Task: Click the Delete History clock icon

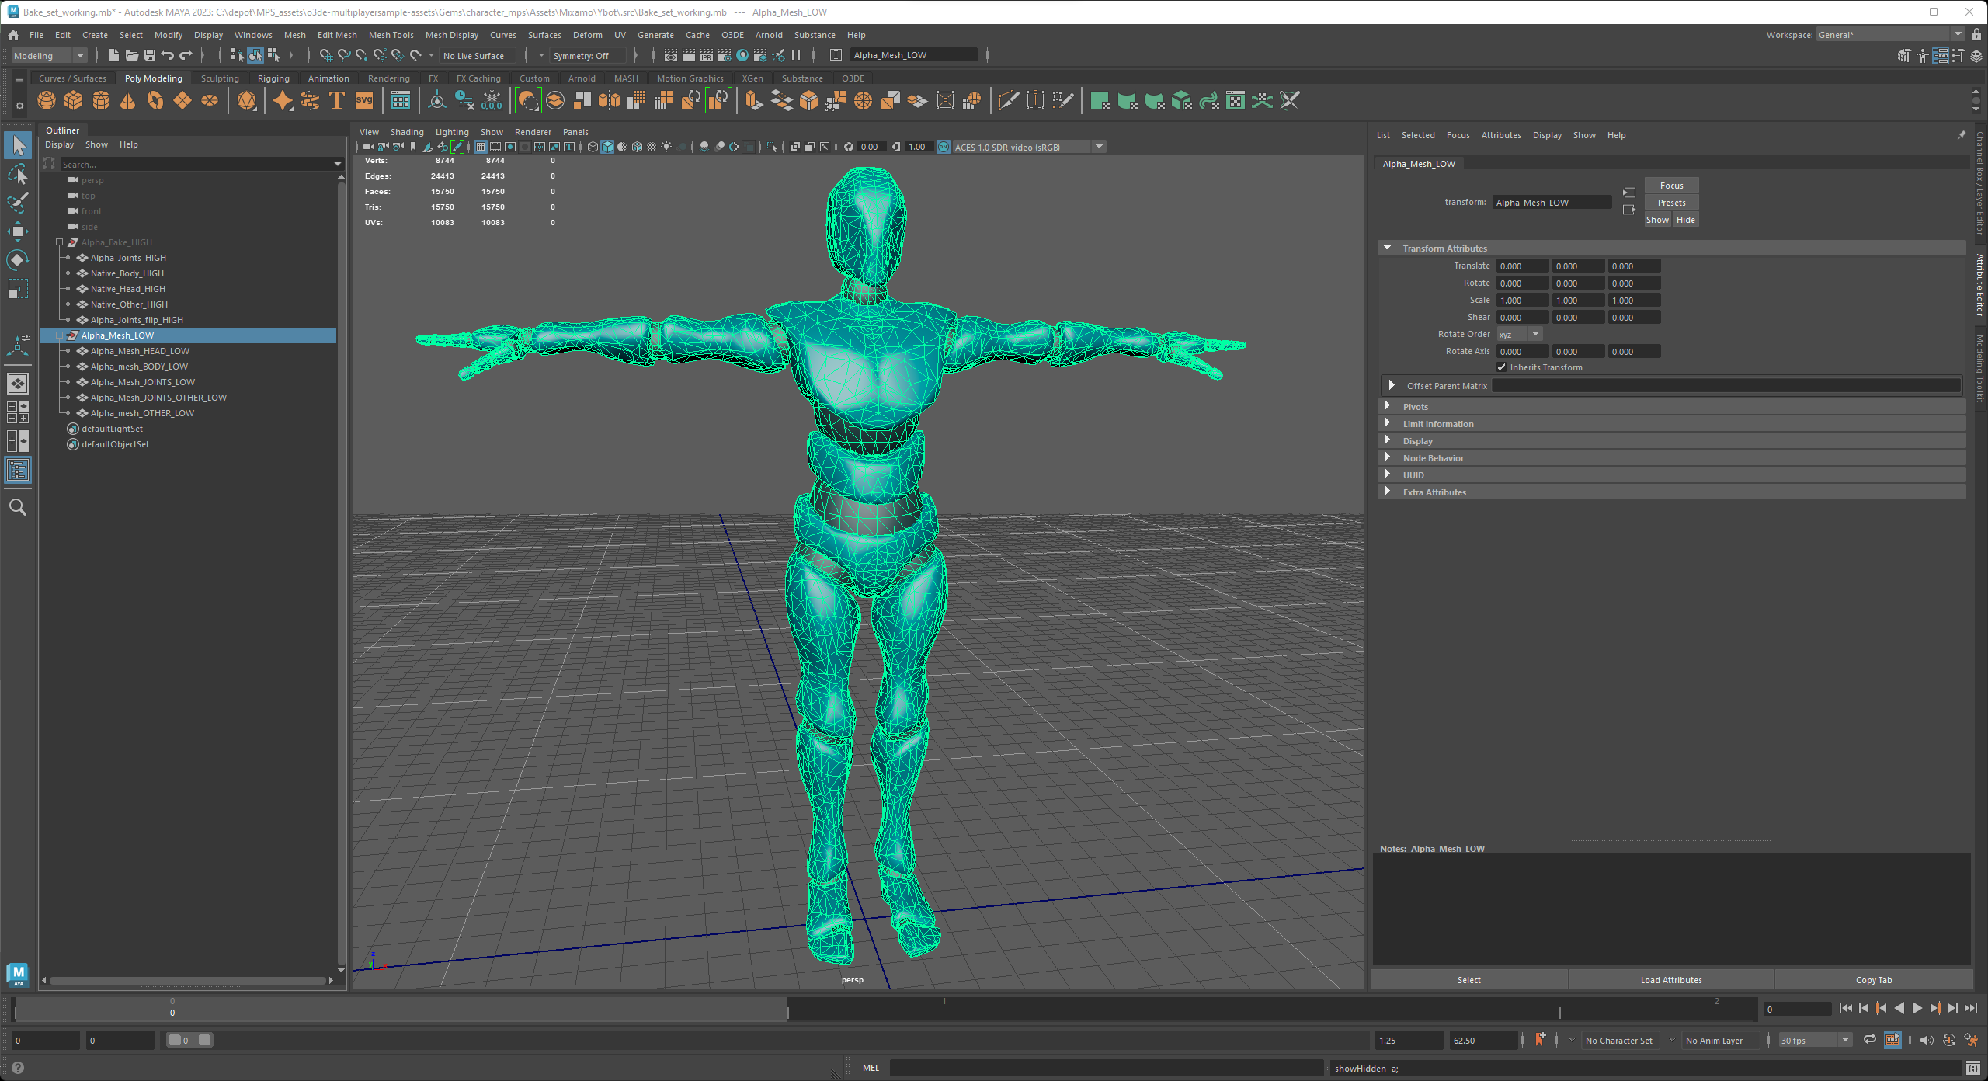Action: tap(464, 101)
